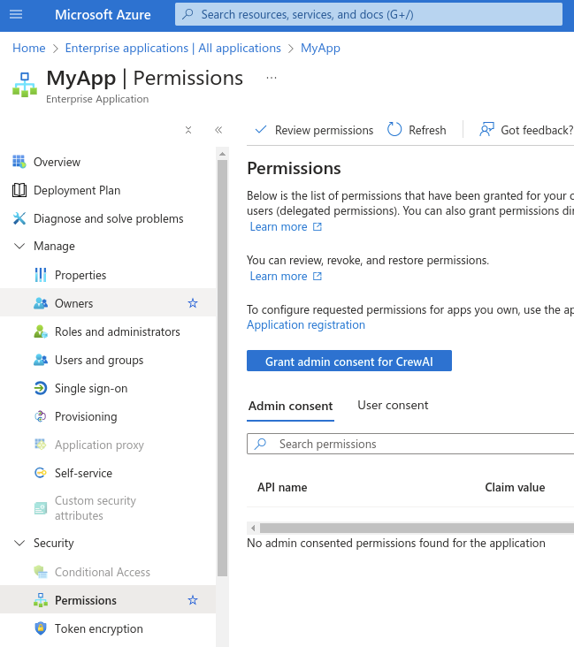Collapse the Manage section chevron
Image resolution: width=574 pixels, height=647 pixels.
[x=19, y=247]
